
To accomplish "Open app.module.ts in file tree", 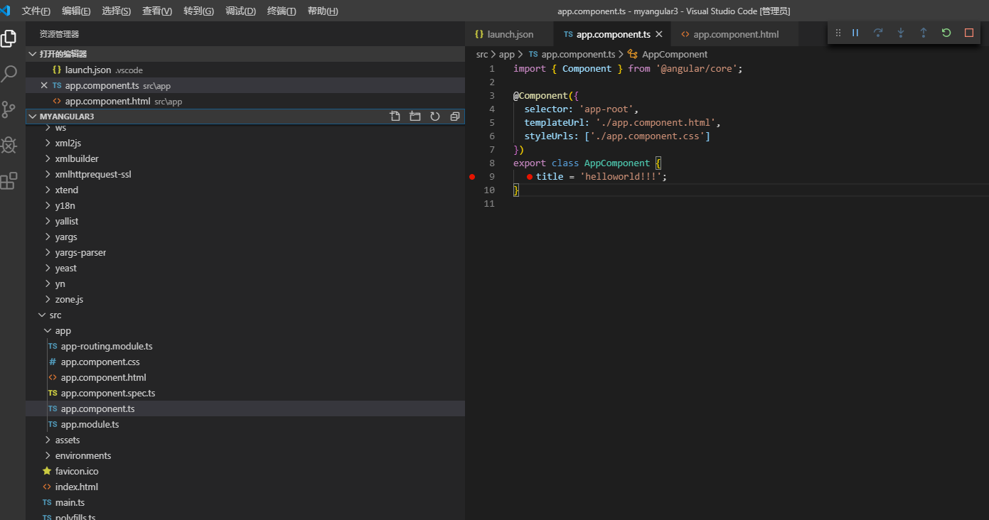I will 245,425.
